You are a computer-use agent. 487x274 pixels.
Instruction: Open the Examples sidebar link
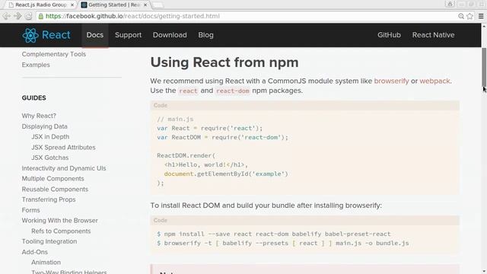(36, 65)
